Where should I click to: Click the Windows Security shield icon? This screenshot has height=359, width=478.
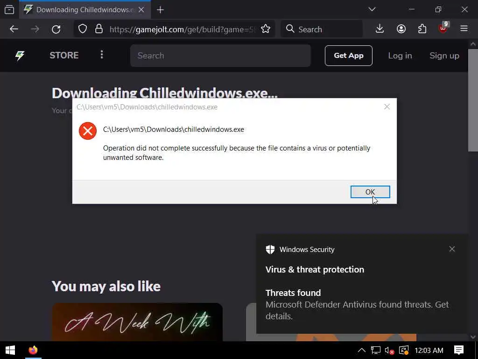coord(270,250)
